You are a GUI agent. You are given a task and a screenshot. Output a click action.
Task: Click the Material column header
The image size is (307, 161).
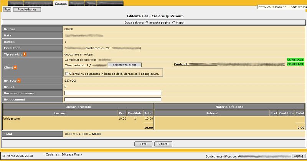click(x=212, y=113)
